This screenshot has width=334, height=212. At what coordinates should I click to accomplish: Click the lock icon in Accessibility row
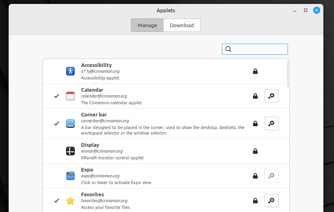pos(255,71)
